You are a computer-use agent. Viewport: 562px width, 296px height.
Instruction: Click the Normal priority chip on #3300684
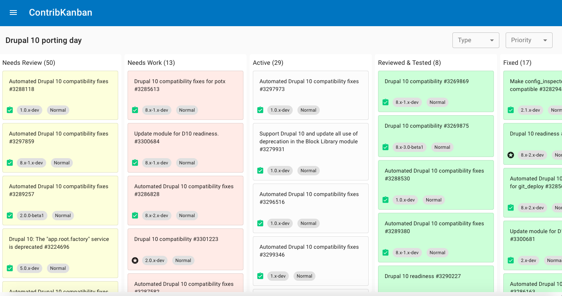pyautogui.click(x=187, y=163)
